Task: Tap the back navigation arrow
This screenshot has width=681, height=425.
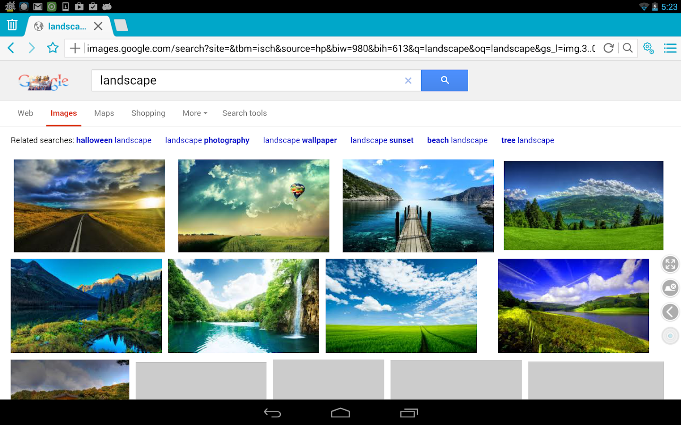Action: pyautogui.click(x=11, y=48)
